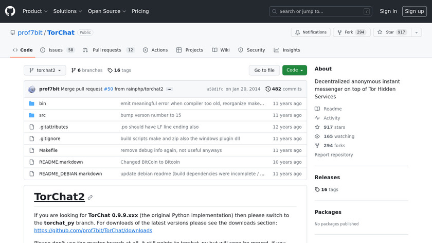Open the Solutions menu
The image size is (432, 243).
67,11
